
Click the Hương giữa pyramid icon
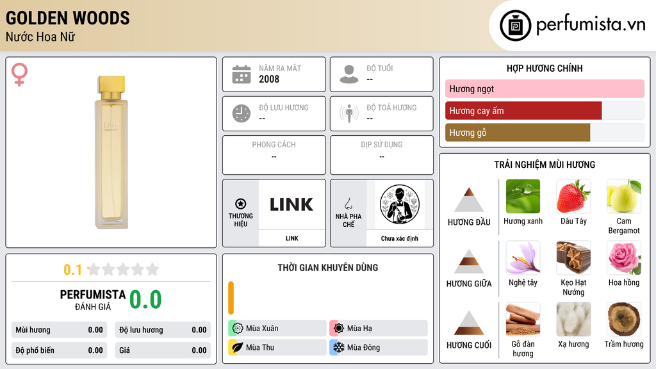click(469, 261)
